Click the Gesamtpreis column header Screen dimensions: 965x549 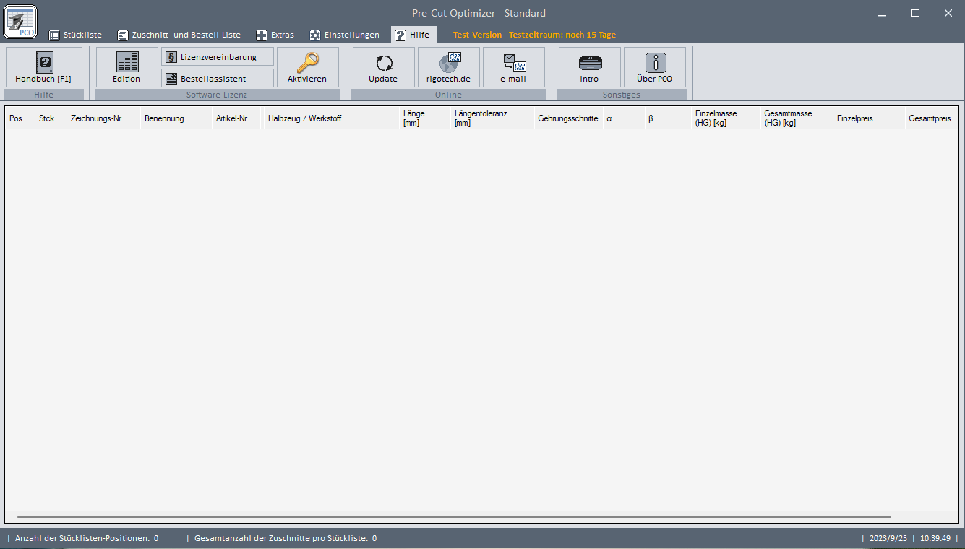[x=932, y=118]
